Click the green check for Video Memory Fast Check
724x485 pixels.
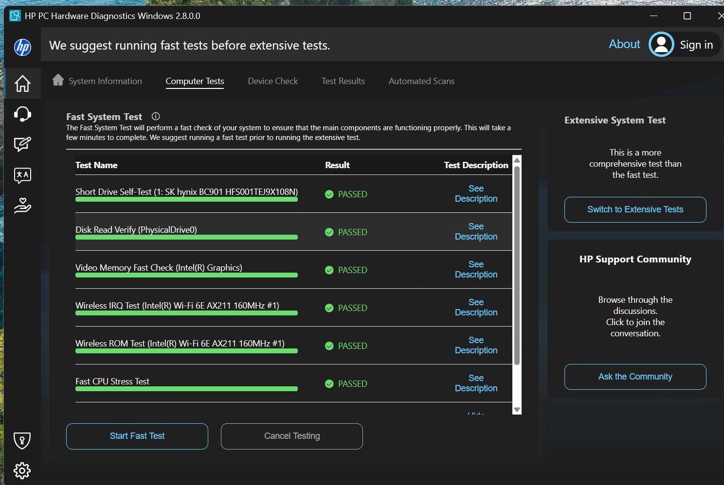(x=329, y=270)
